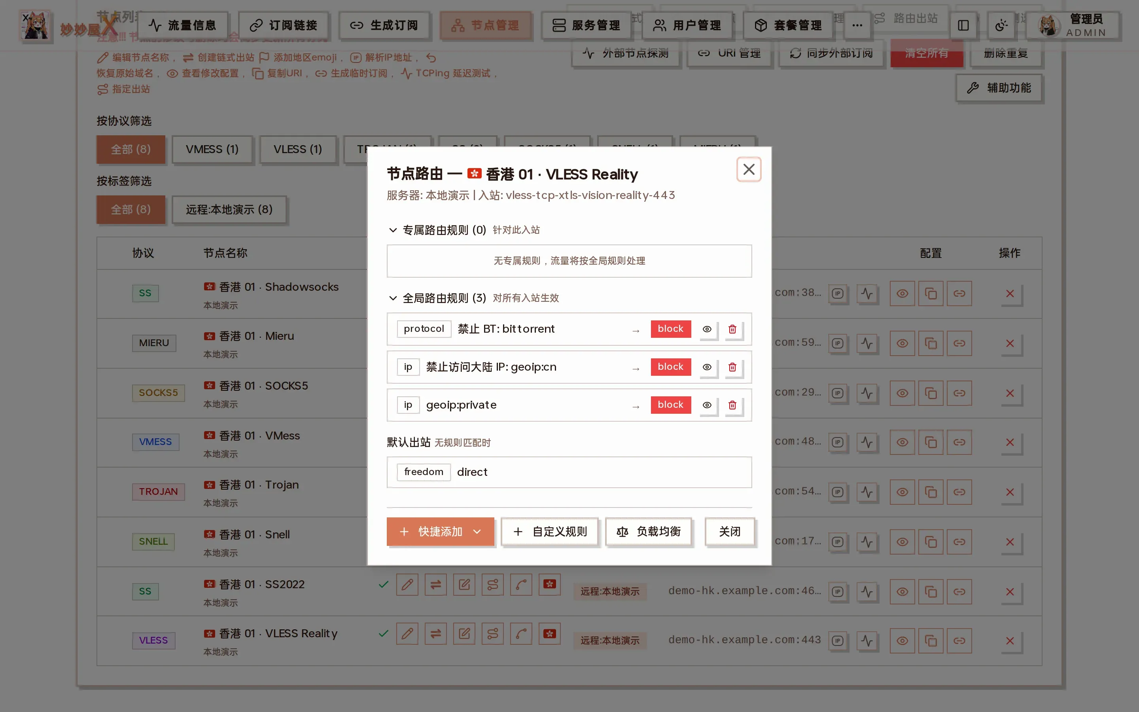
Task: Open 负载均衡 settings
Action: (649, 532)
